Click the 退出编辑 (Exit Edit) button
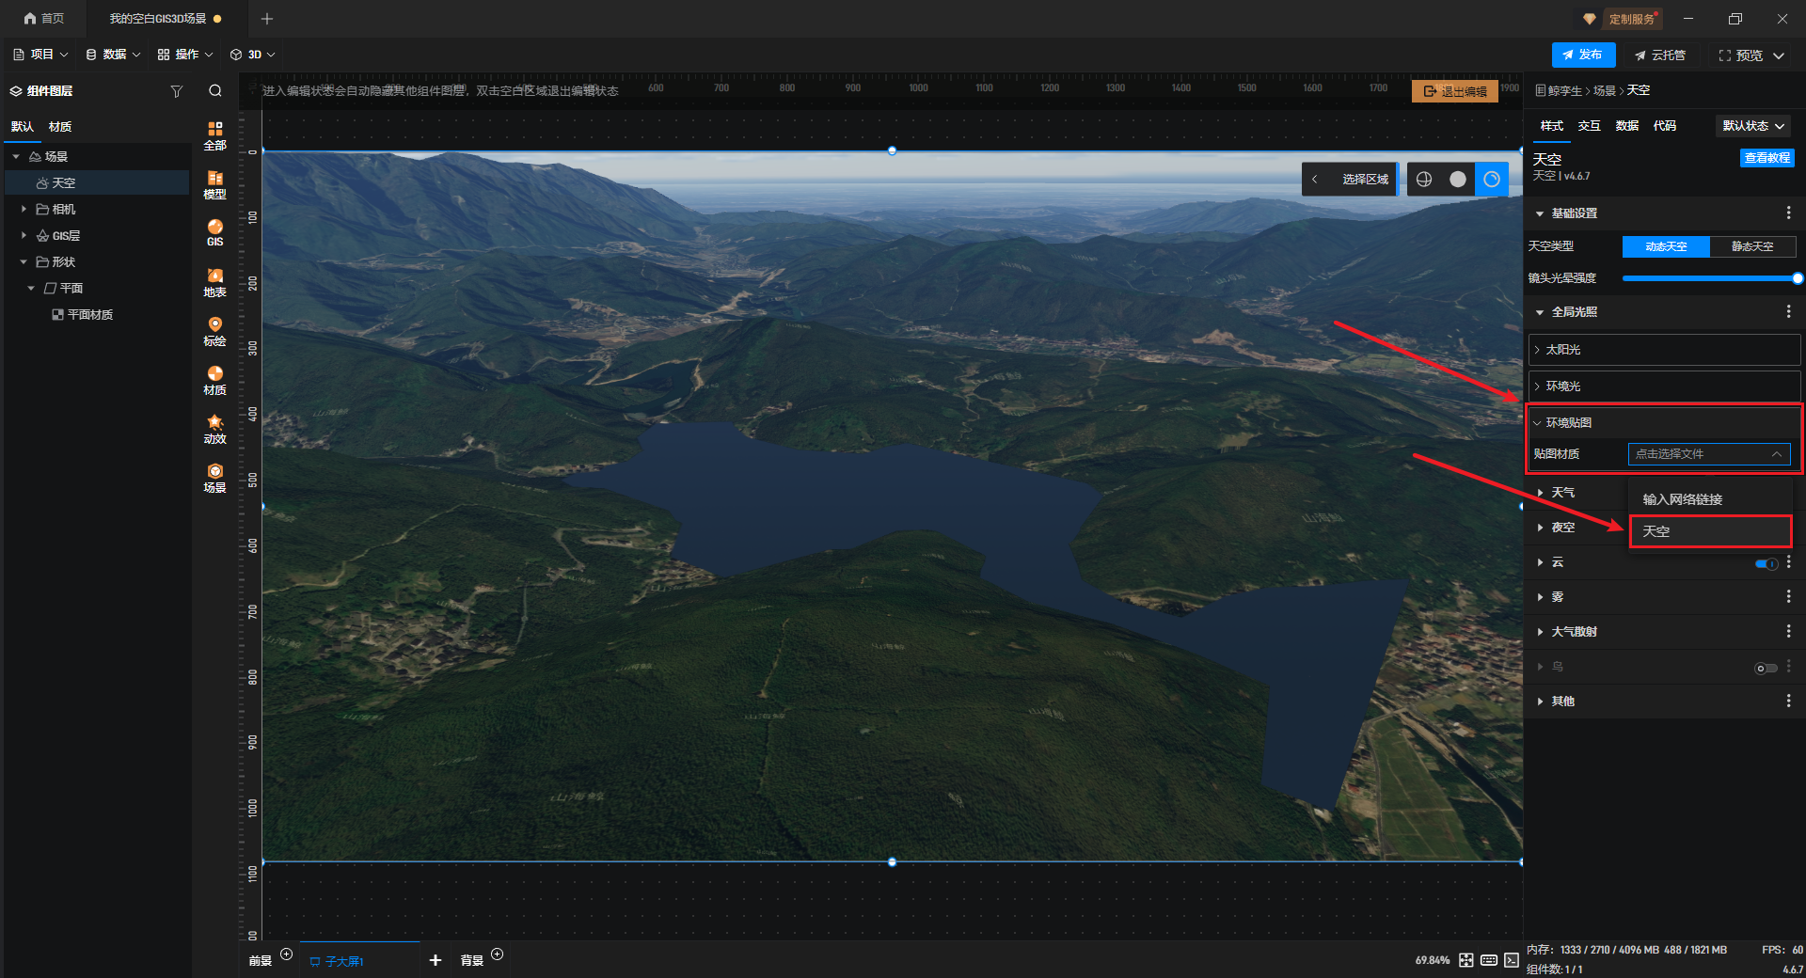Image resolution: width=1806 pixels, height=978 pixels. [x=1454, y=91]
